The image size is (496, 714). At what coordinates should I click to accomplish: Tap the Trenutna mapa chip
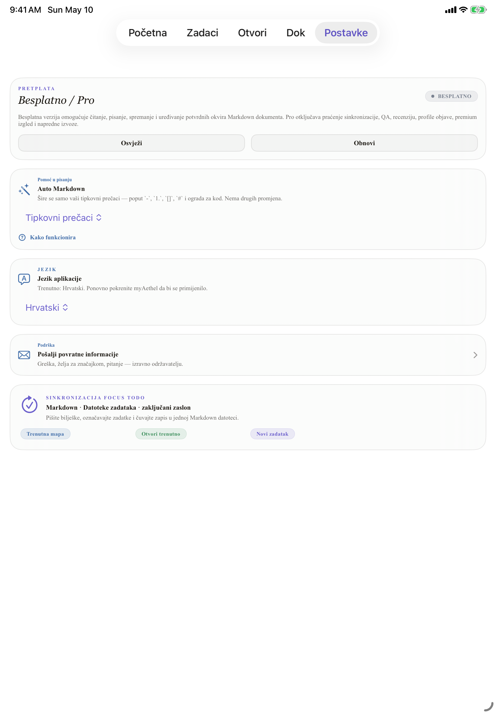[x=45, y=434]
